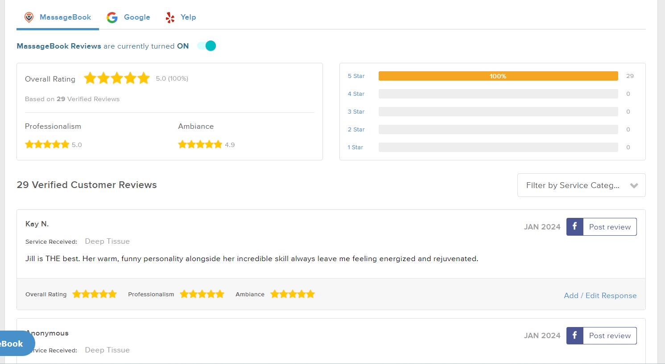Click Add / Edit Response for Kay N.

tap(600, 295)
